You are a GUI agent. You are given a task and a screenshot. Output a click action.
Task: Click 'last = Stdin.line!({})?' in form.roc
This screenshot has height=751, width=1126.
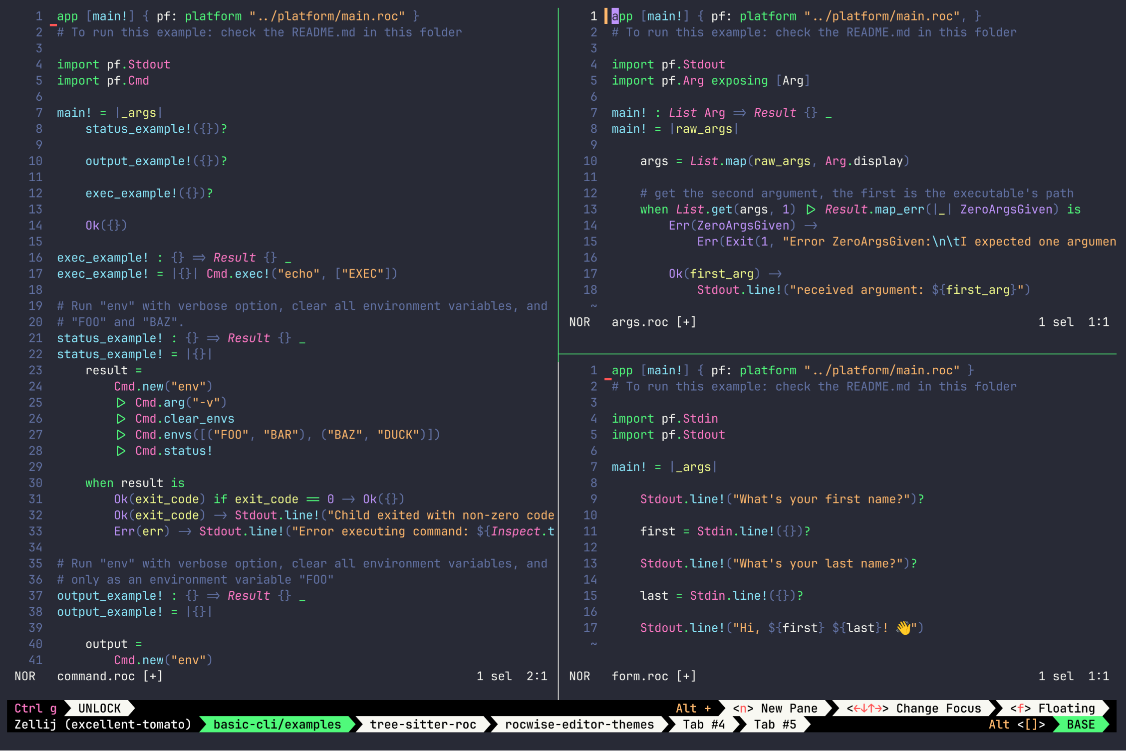tap(722, 596)
